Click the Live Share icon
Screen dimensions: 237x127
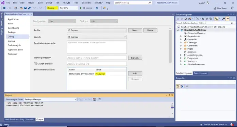[215, 8]
